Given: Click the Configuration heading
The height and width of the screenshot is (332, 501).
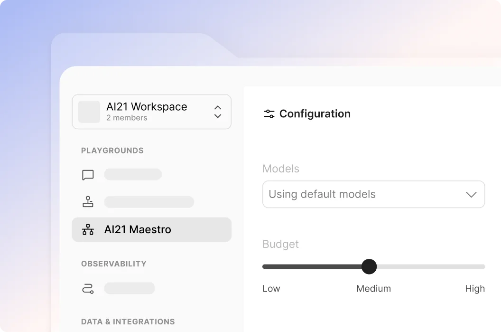Looking at the screenshot, I should [x=315, y=114].
